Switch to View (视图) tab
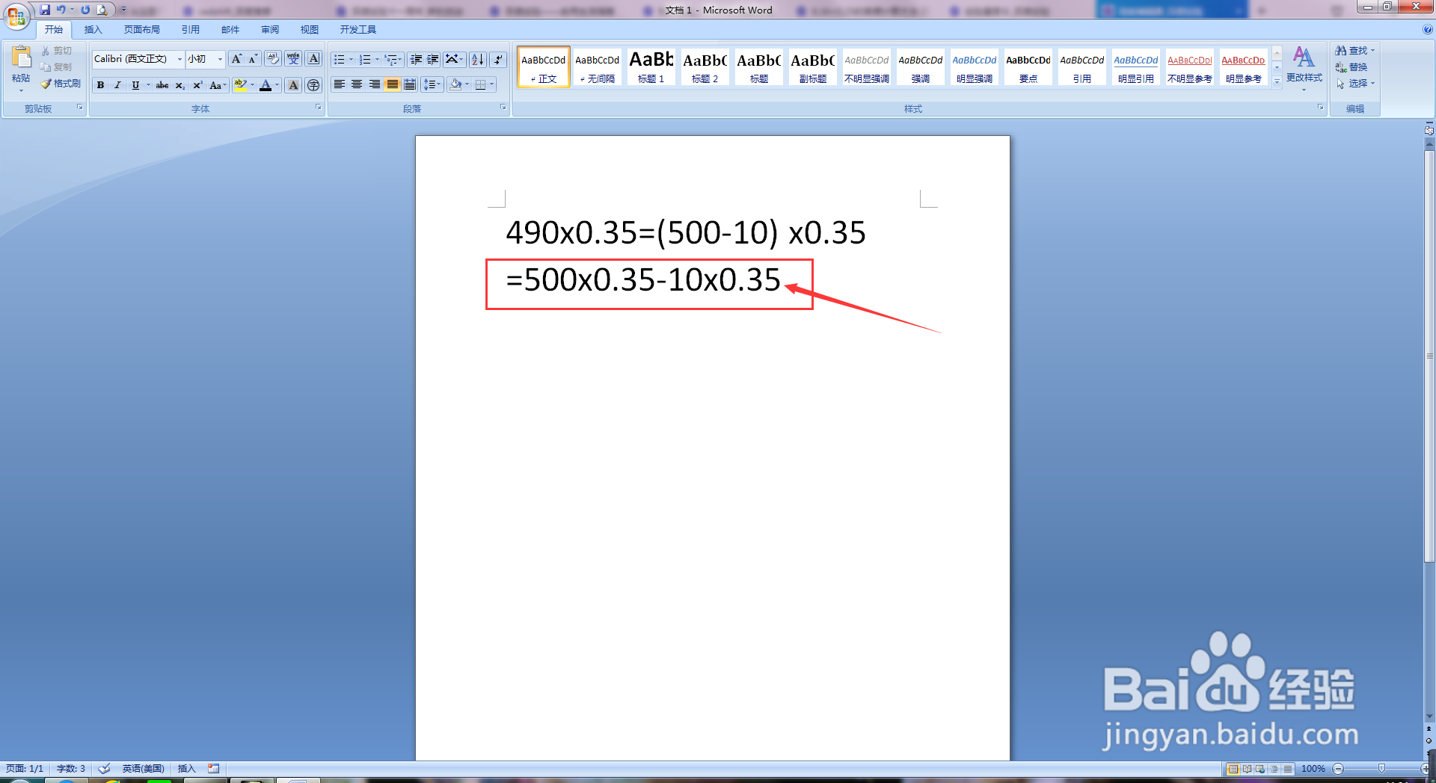The width and height of the screenshot is (1436, 783). pos(310,30)
